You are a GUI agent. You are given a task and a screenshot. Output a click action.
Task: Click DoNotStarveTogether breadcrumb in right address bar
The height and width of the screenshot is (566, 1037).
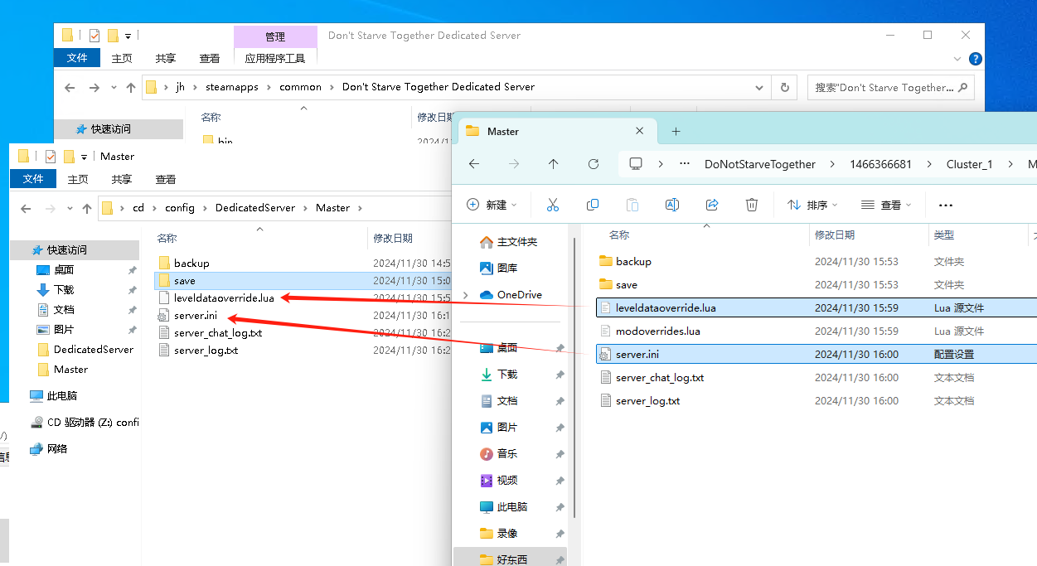[760, 164]
